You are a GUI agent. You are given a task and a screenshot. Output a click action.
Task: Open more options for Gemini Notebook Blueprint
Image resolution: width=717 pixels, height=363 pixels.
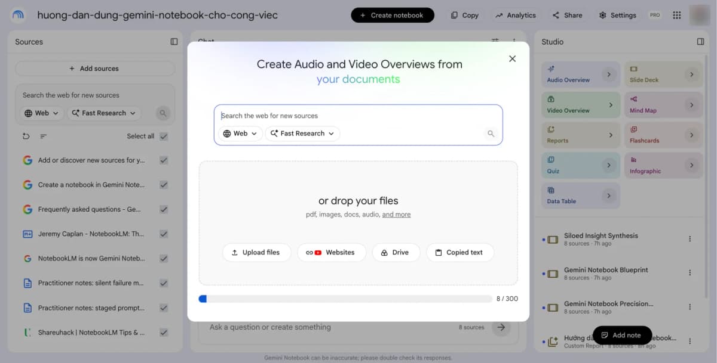(x=690, y=273)
